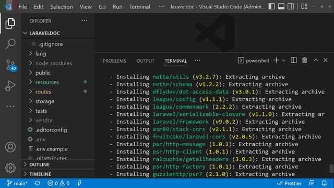The image size is (334, 188).
Task: Click the guzzlehttp/psr7 terminal line
Action: pyautogui.click(x=202, y=174)
